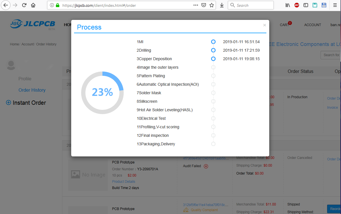Image resolution: width=341 pixels, height=214 pixels.
Task: Open Profile in the sidebar
Action: click(25, 79)
